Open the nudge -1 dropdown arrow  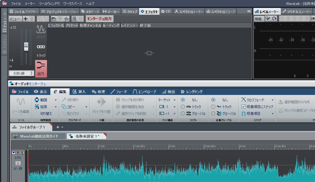[x=174, y=107]
